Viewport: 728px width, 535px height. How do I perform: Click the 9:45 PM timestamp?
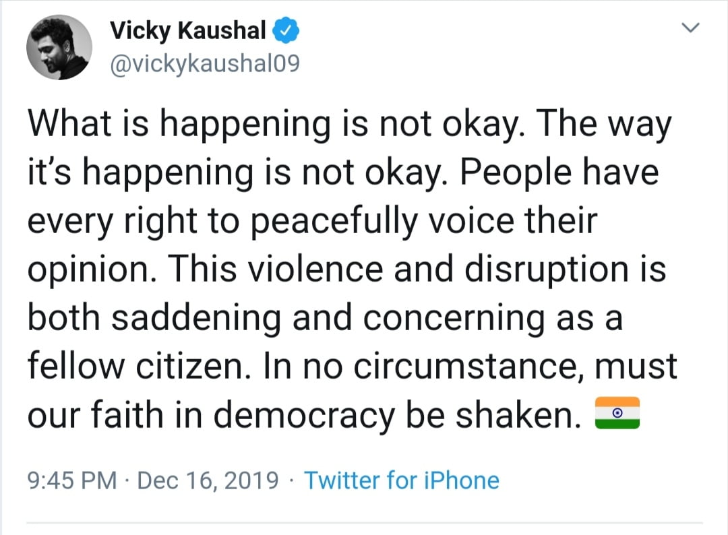[72, 480]
